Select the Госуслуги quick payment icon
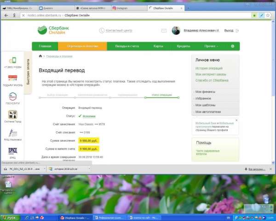 [13, 96]
